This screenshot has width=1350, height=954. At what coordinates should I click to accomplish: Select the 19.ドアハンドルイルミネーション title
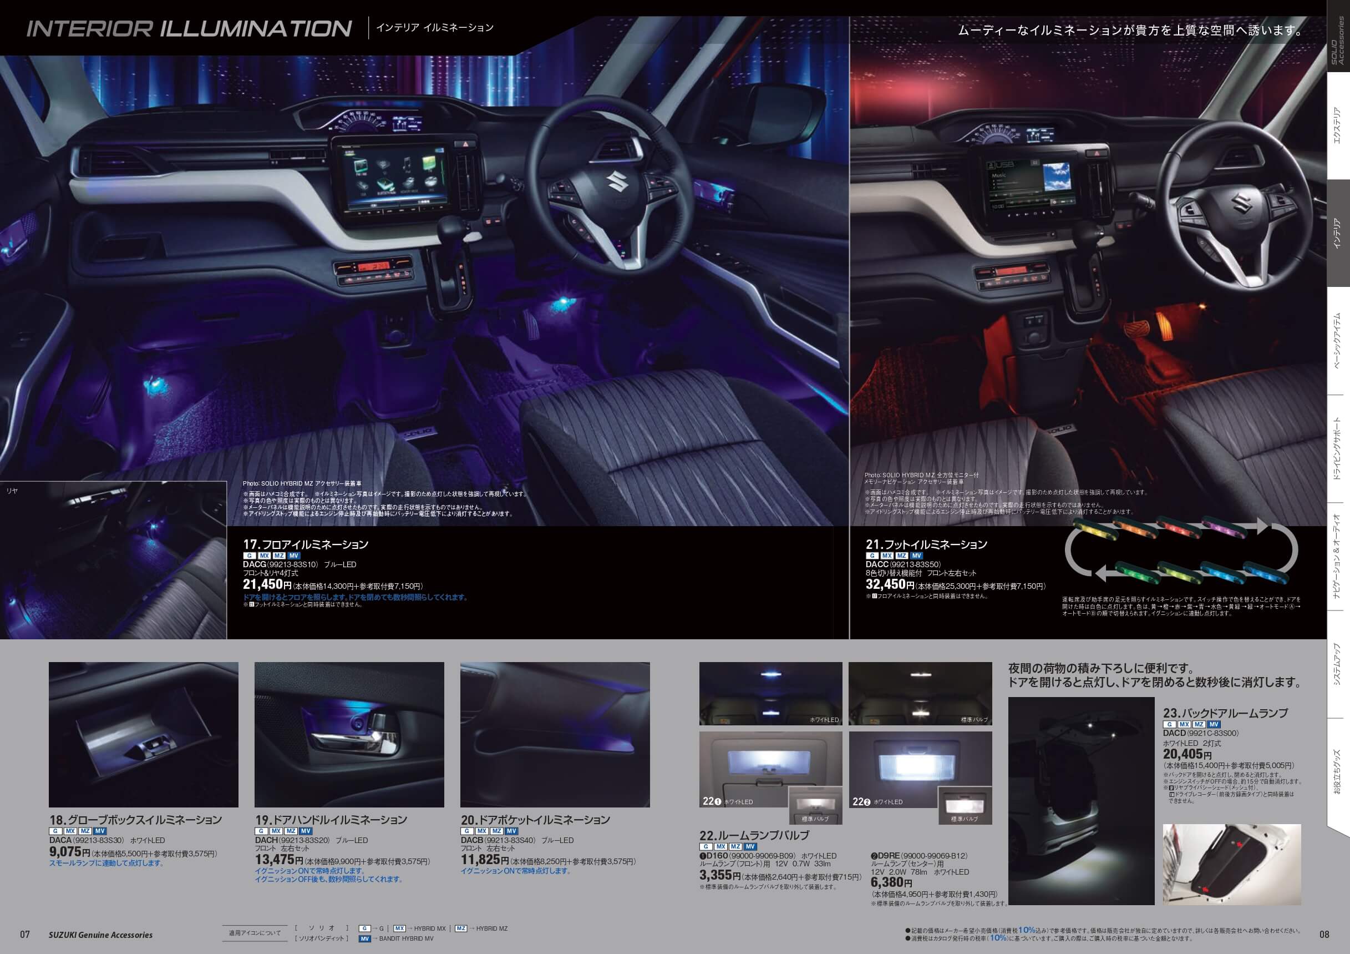[332, 819]
